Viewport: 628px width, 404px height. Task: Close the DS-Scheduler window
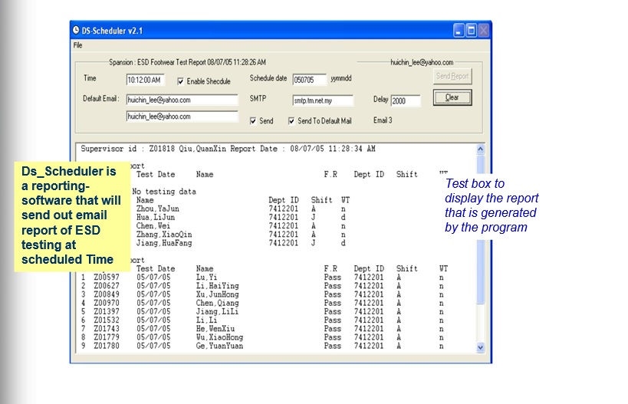click(x=484, y=31)
